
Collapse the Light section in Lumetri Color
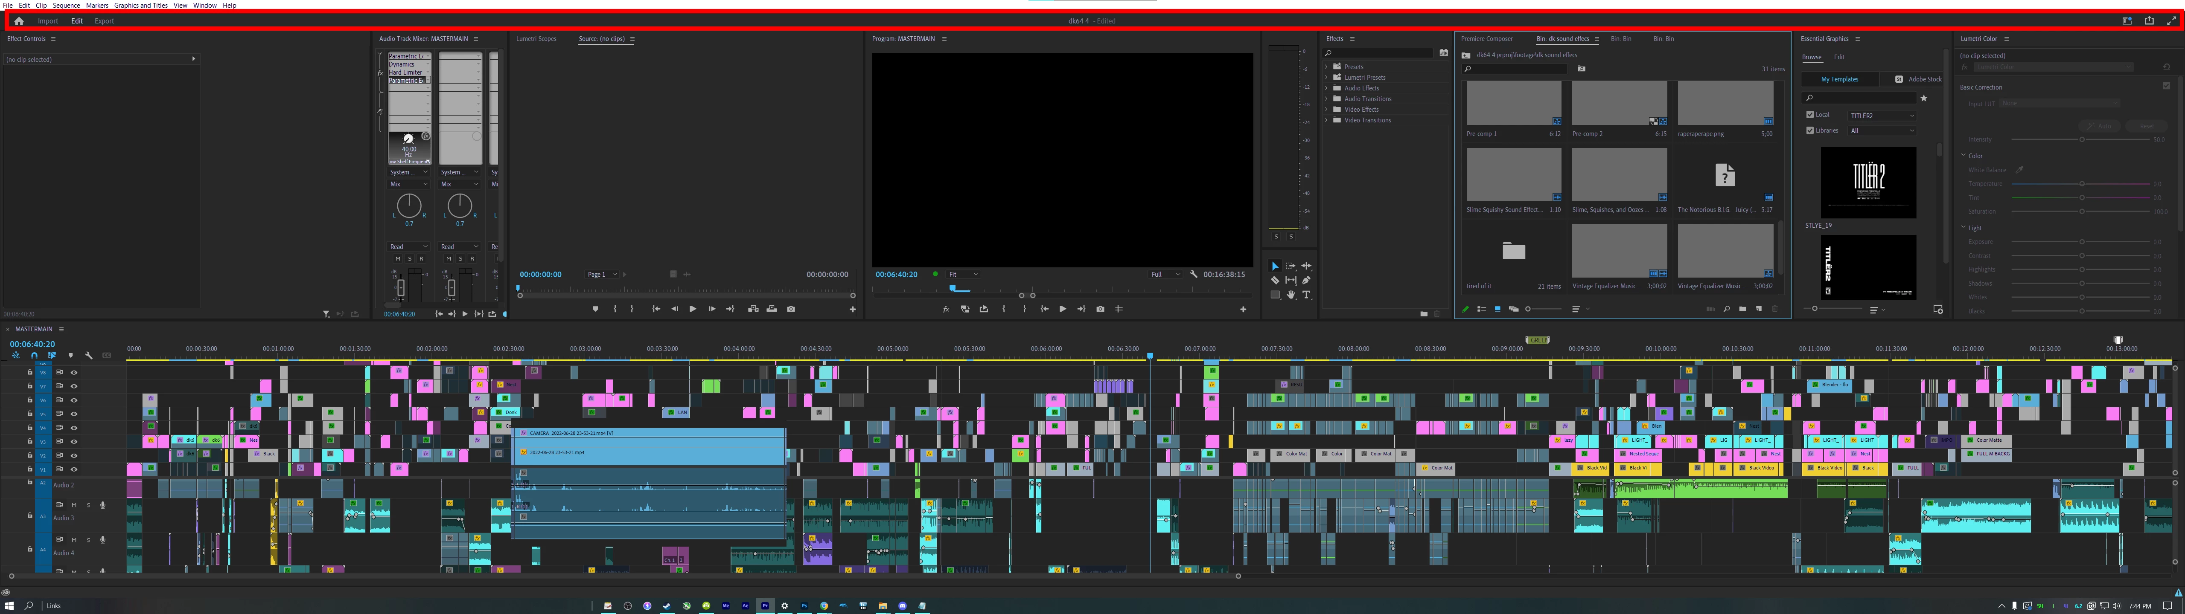tap(1964, 227)
